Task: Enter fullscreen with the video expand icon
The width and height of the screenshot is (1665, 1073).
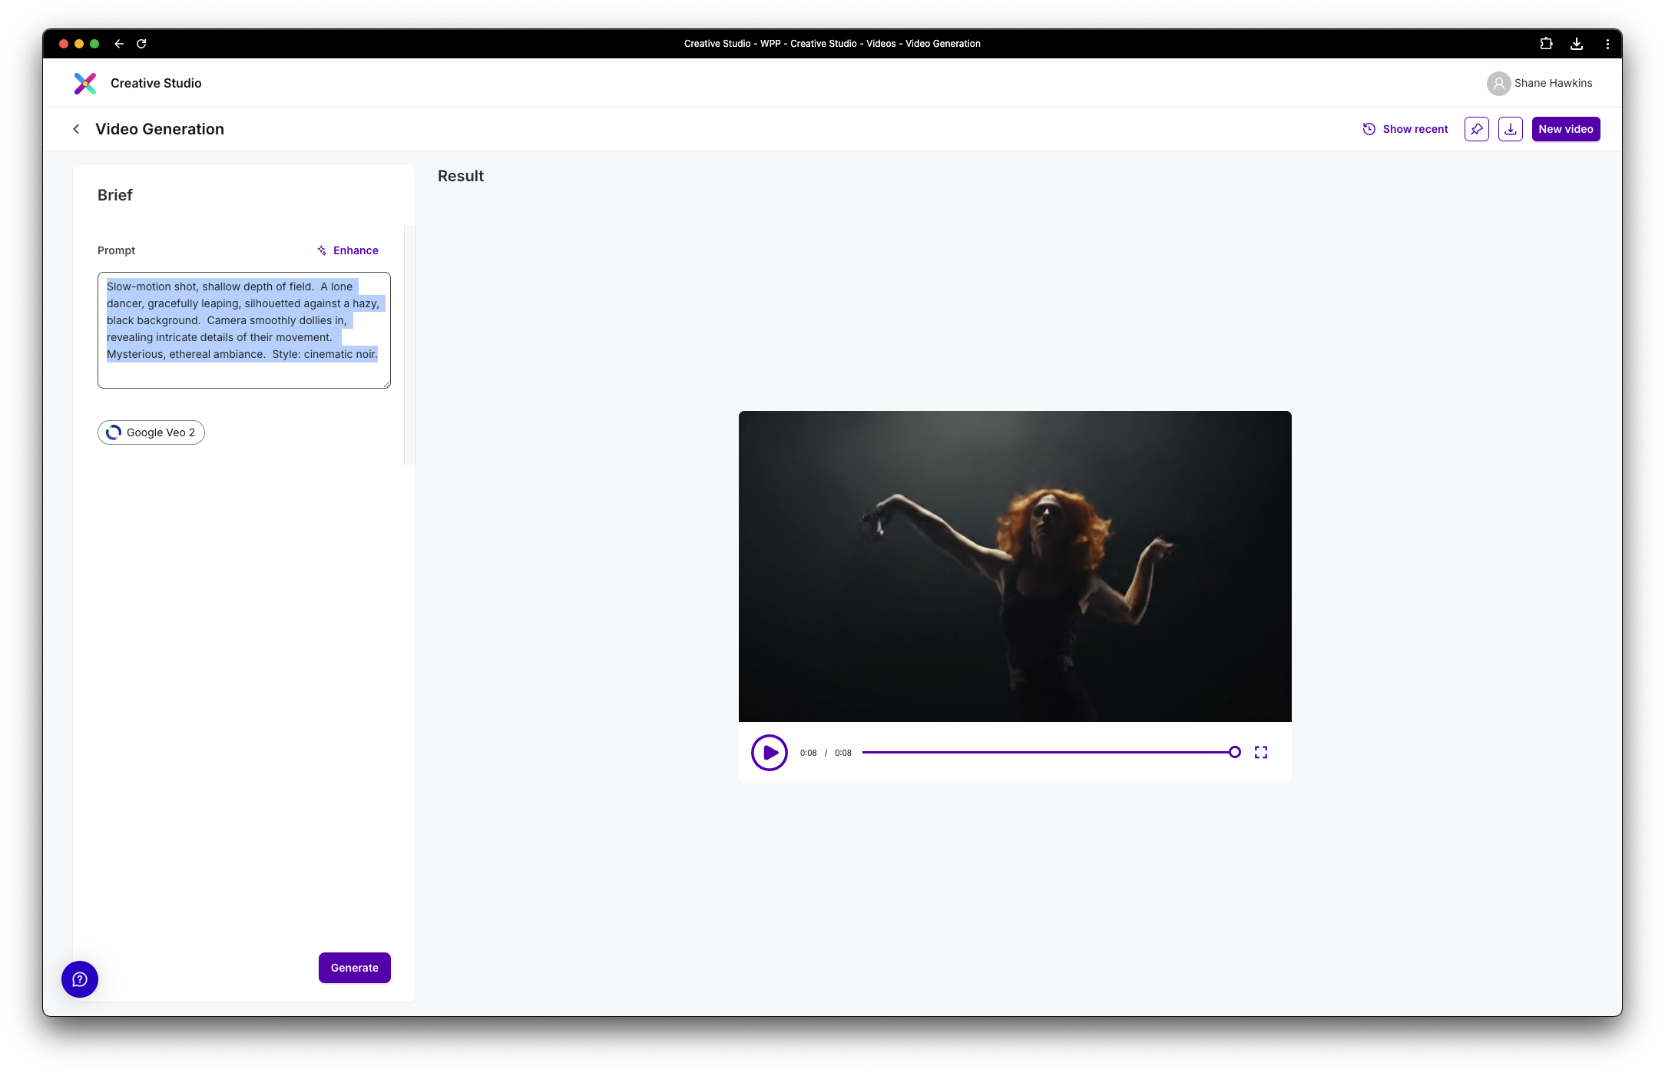Action: coord(1261,753)
